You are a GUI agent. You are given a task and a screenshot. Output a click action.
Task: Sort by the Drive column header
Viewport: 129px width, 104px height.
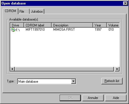(17, 25)
